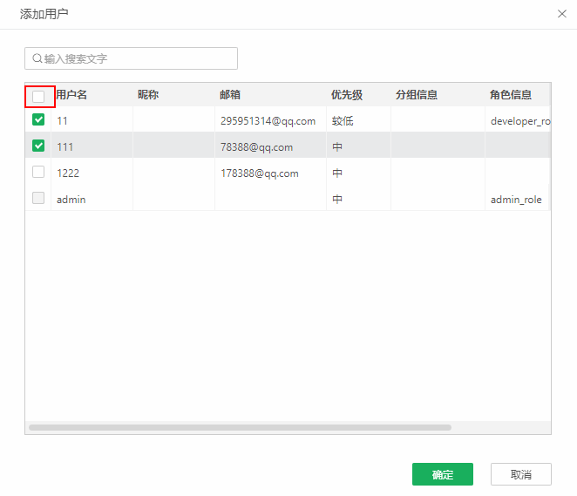Check the checkbox for user 1222
The width and height of the screenshot is (577, 496).
pyautogui.click(x=38, y=172)
